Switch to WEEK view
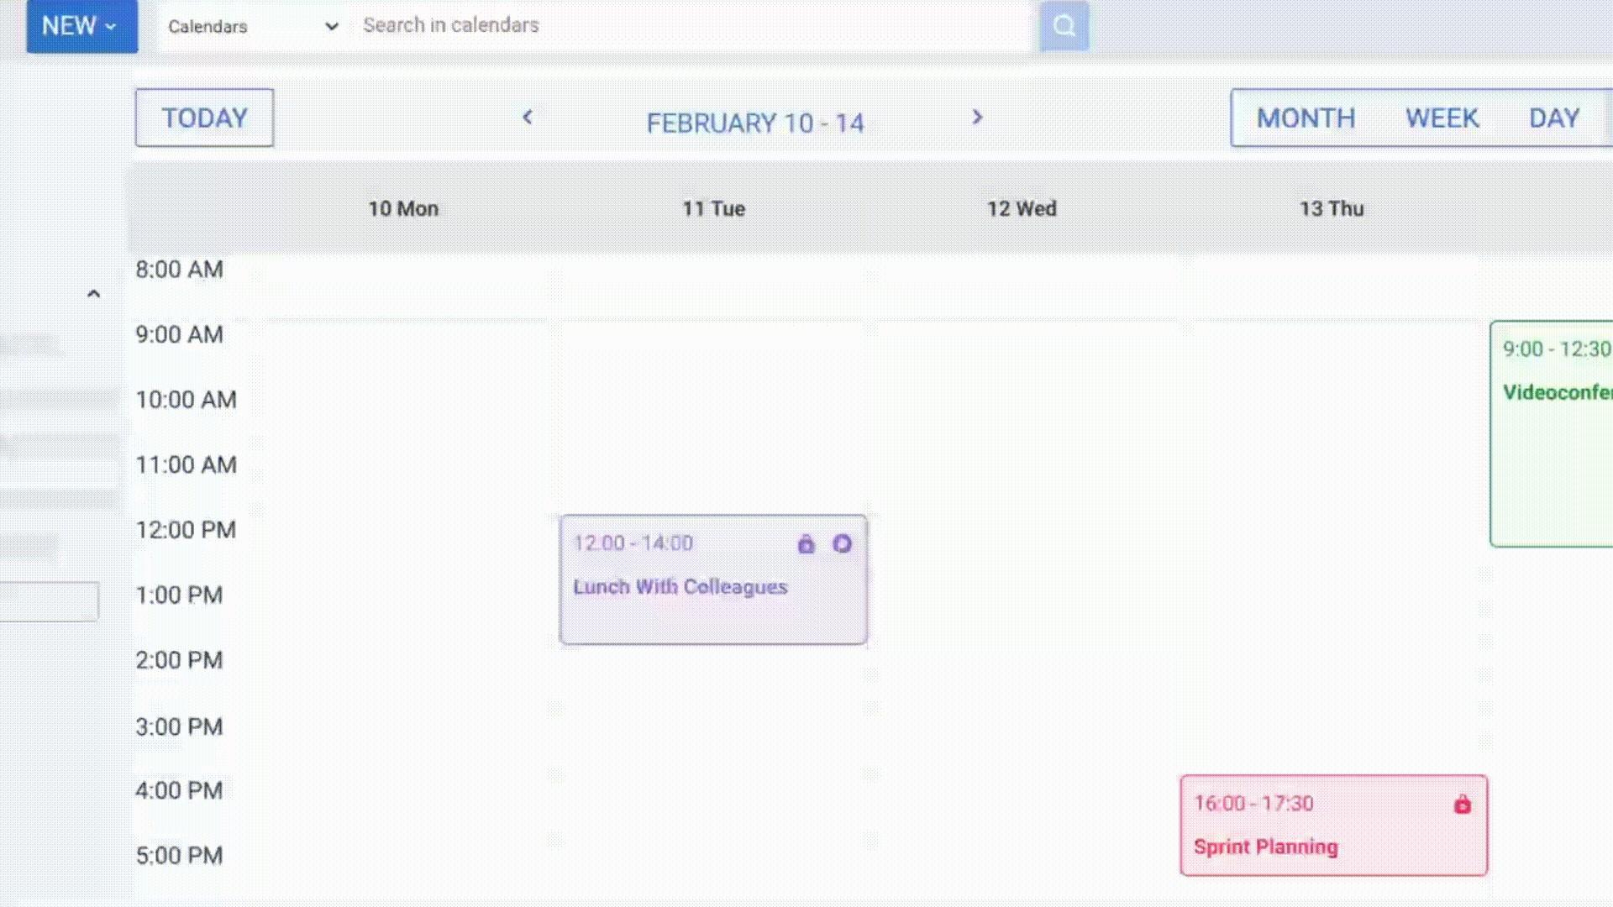 point(1442,118)
